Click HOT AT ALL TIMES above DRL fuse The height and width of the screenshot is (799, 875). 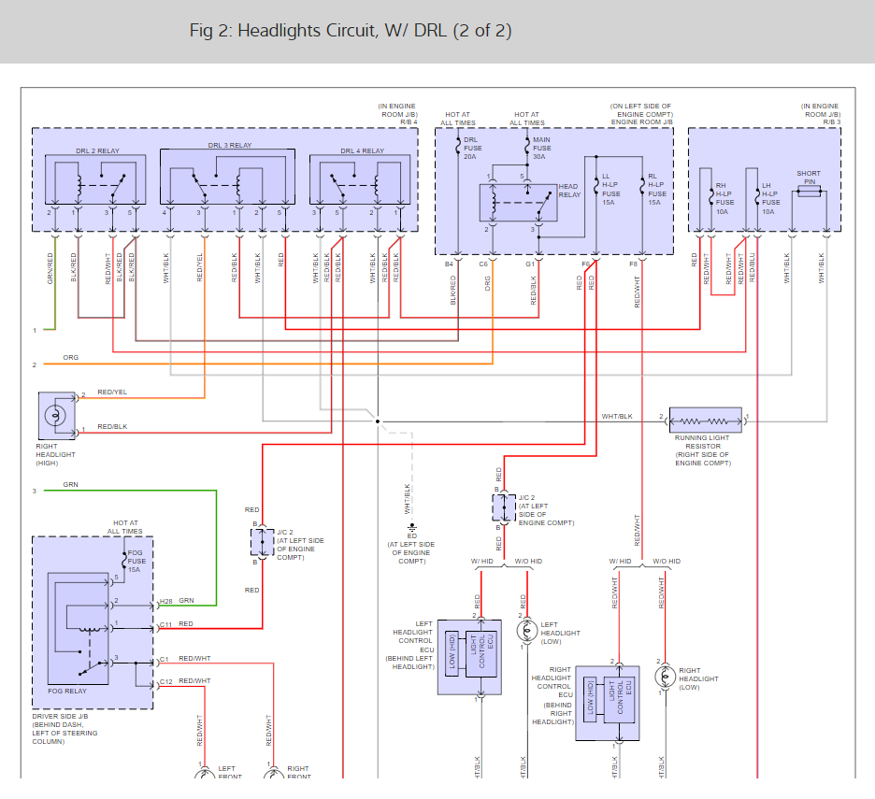point(457,119)
